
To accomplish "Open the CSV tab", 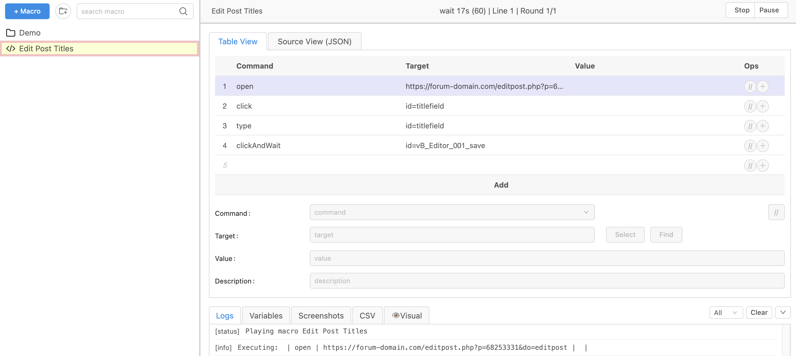I will click(x=367, y=315).
